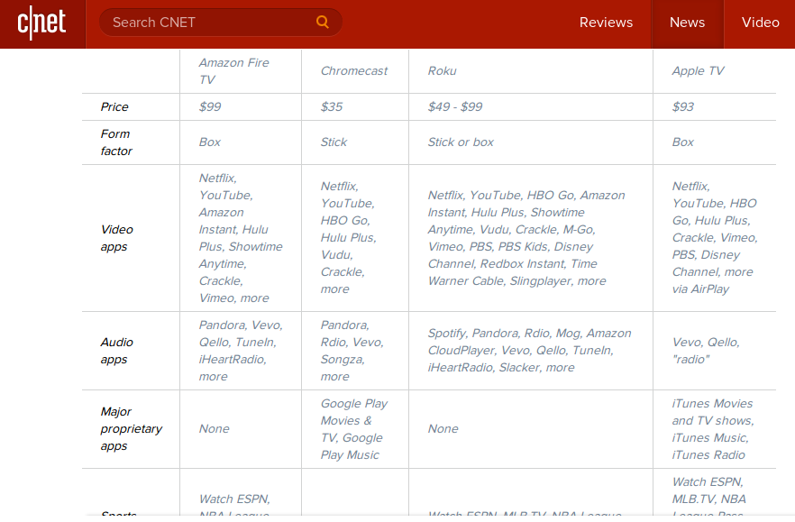795x522 pixels.
Task: Click iTunes Movies and TV shows cell
Action: (x=713, y=429)
